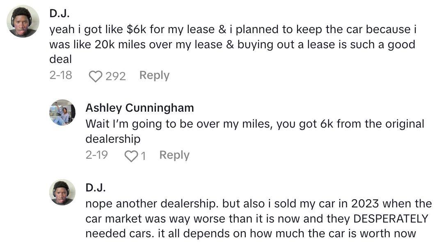
Task: Reply to D.J.'s $6k lease comment
Action: [x=154, y=76]
